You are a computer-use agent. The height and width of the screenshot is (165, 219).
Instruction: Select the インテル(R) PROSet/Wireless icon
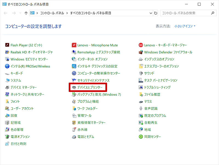[7, 66]
